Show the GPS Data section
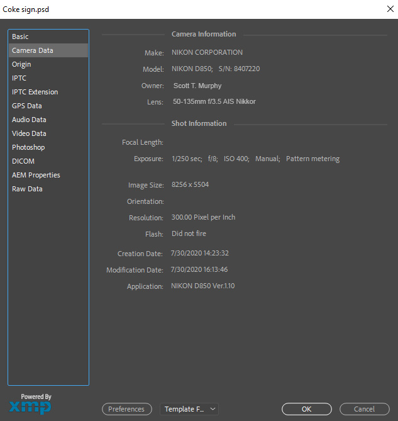This screenshot has width=398, height=421. [27, 106]
